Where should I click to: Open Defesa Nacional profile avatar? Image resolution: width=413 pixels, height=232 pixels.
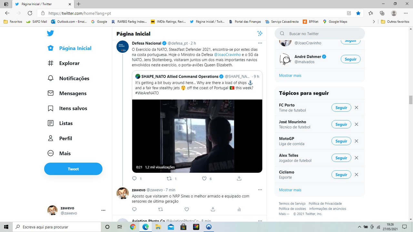[123, 47]
